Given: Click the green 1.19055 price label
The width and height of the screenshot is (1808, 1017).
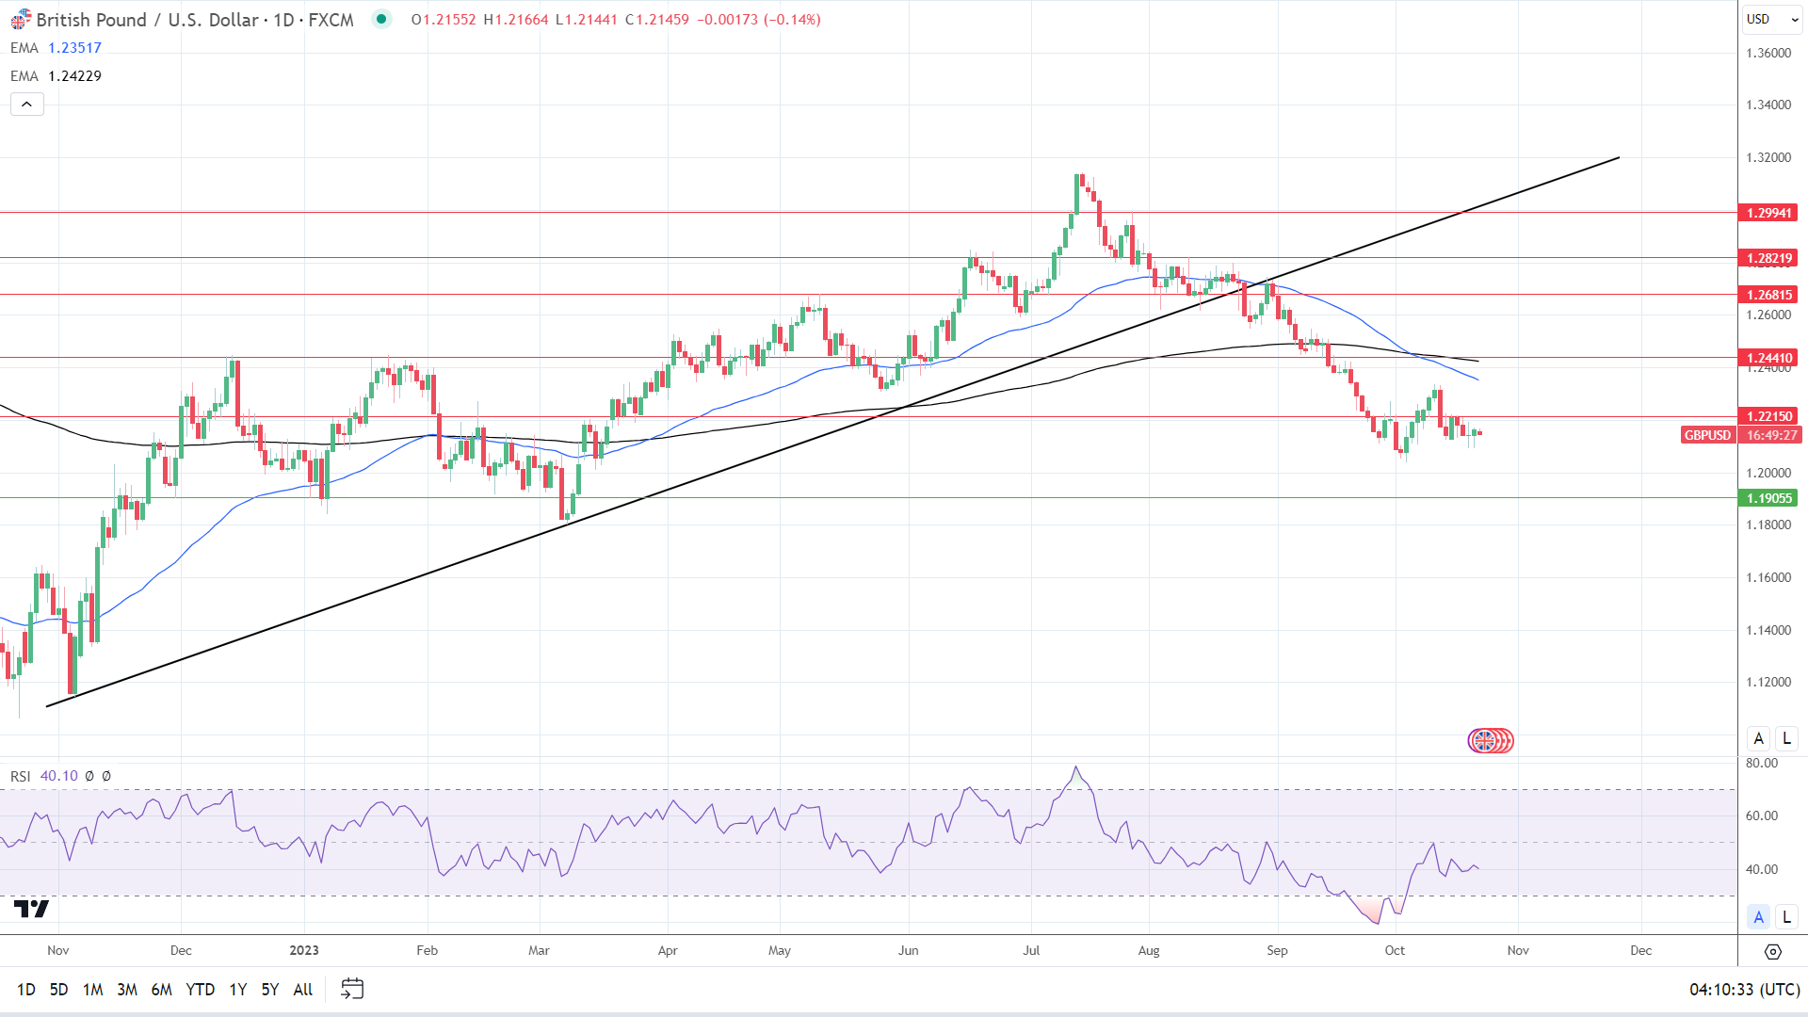Looking at the screenshot, I should 1768,498.
